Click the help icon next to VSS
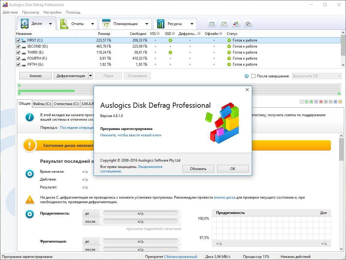Screen dimensions: 346x260 click(x=158, y=33)
